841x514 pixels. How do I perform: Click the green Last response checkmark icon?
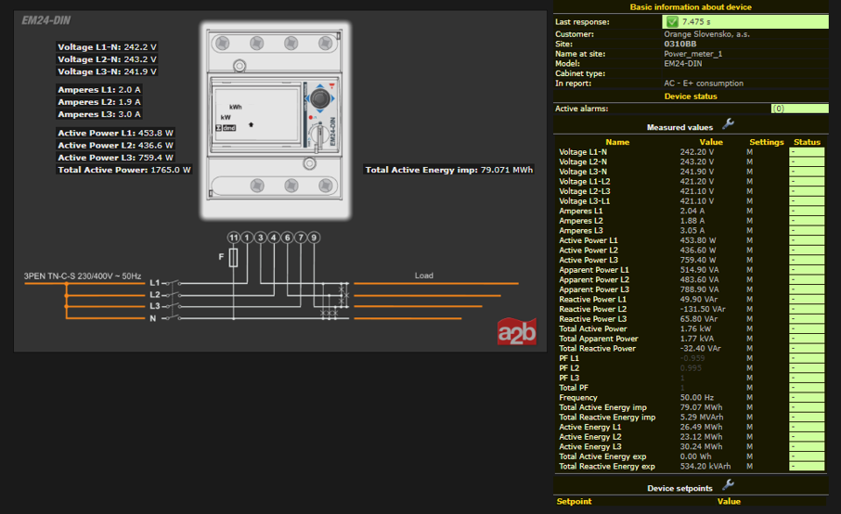671,21
